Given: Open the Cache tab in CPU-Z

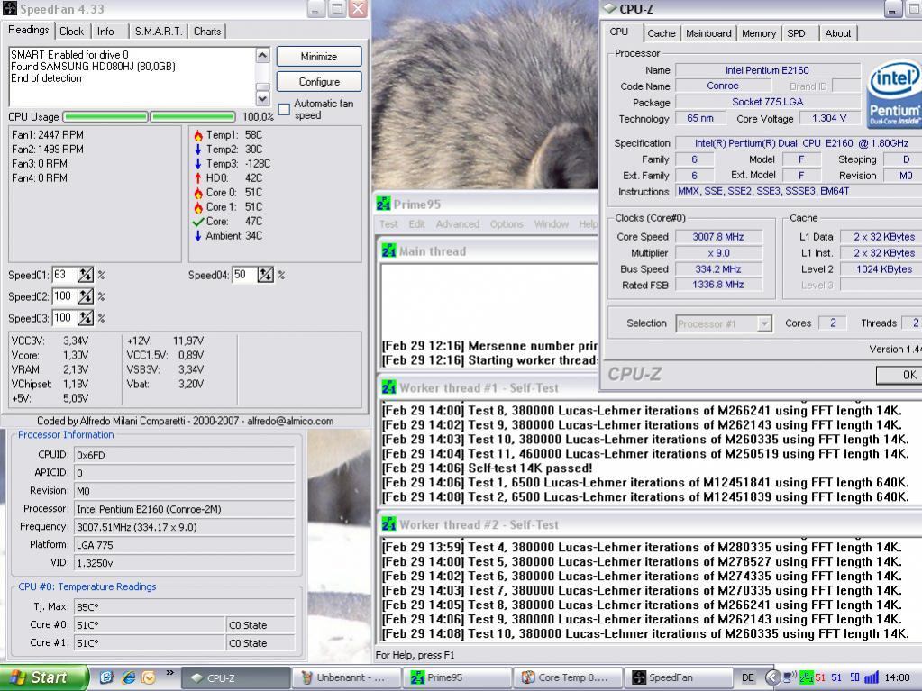Looking at the screenshot, I should 662,33.
